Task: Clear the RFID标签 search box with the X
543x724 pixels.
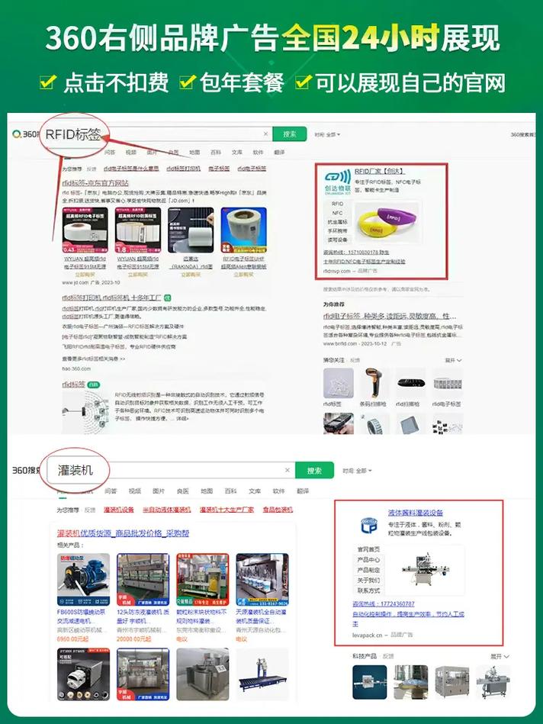Action: [265, 134]
